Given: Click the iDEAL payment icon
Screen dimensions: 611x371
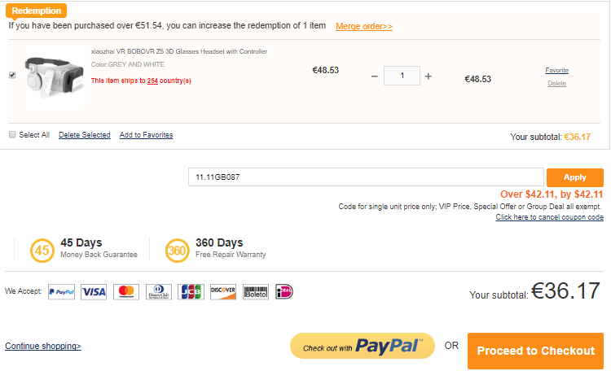Looking at the screenshot, I should (284, 291).
